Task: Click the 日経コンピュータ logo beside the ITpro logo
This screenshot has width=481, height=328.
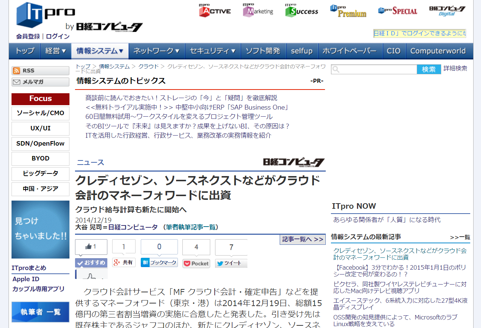Action: [x=109, y=27]
